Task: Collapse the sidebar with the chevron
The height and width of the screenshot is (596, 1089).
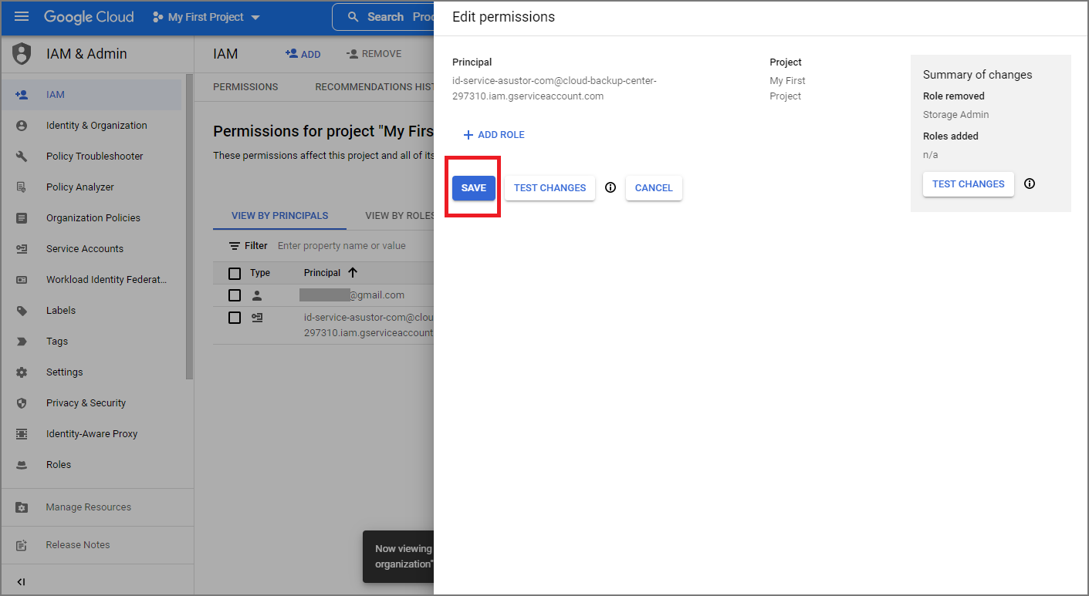Action: (21, 582)
